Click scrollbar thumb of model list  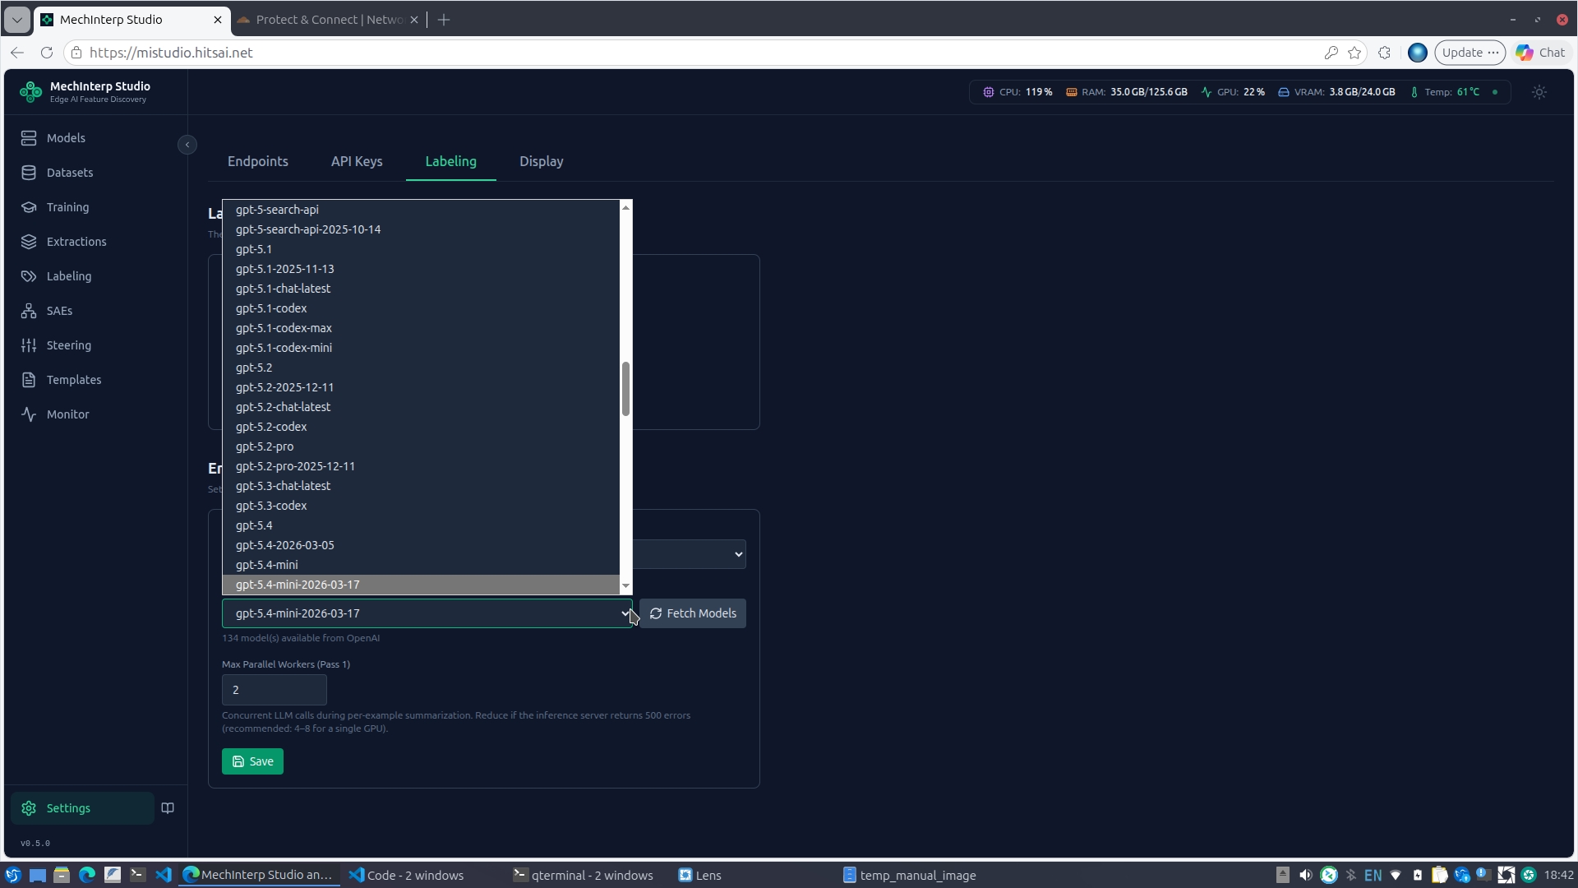coord(625,389)
